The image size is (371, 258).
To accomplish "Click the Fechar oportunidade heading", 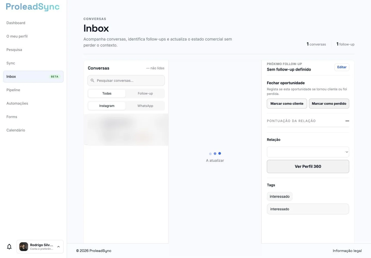I will [286, 83].
